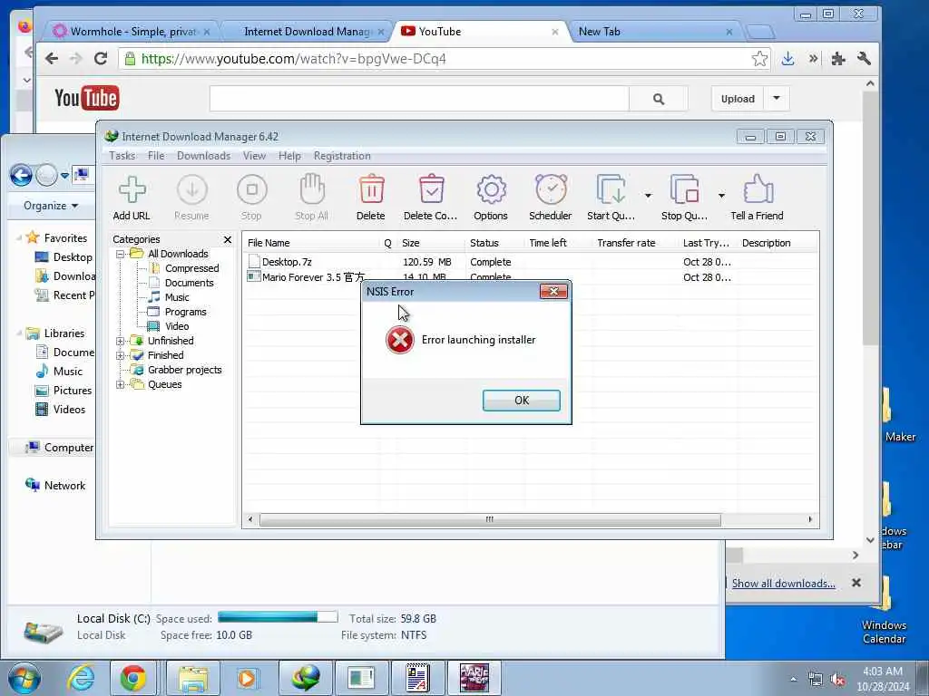Viewport: 929px width, 696px height.
Task: Sort by Size column header
Action: [x=431, y=243]
